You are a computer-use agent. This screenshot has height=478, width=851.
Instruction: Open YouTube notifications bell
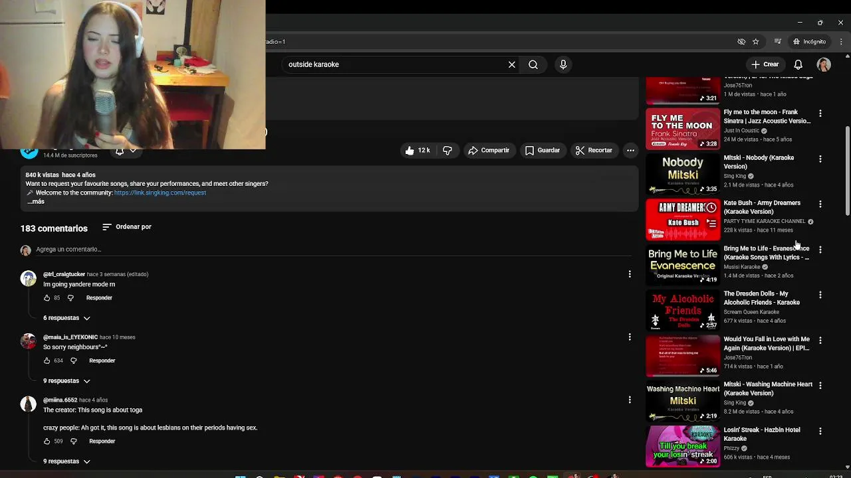tap(798, 64)
